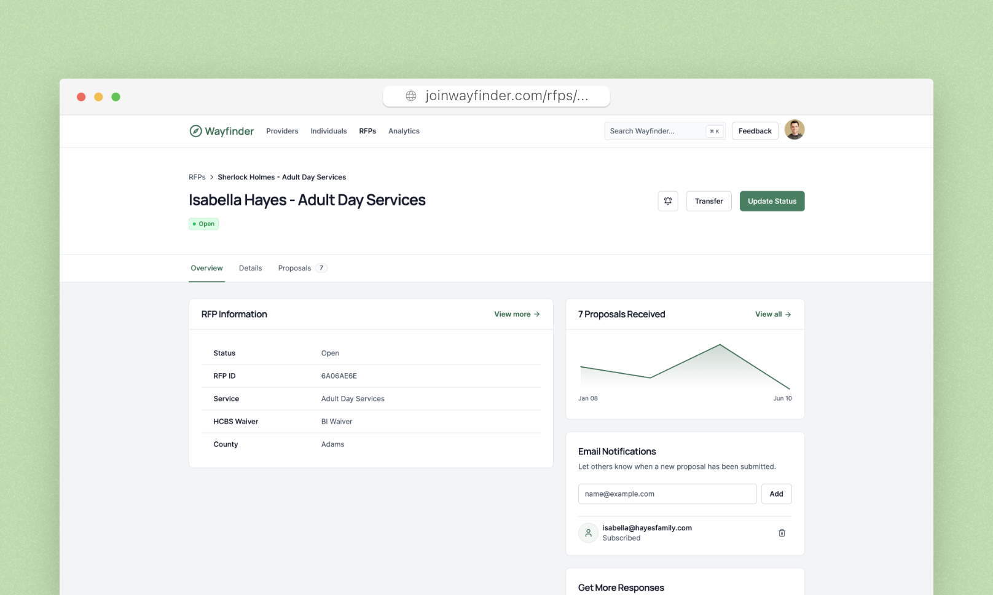Expand RFP Information with View more
This screenshot has width=993, height=595.
coord(512,314)
